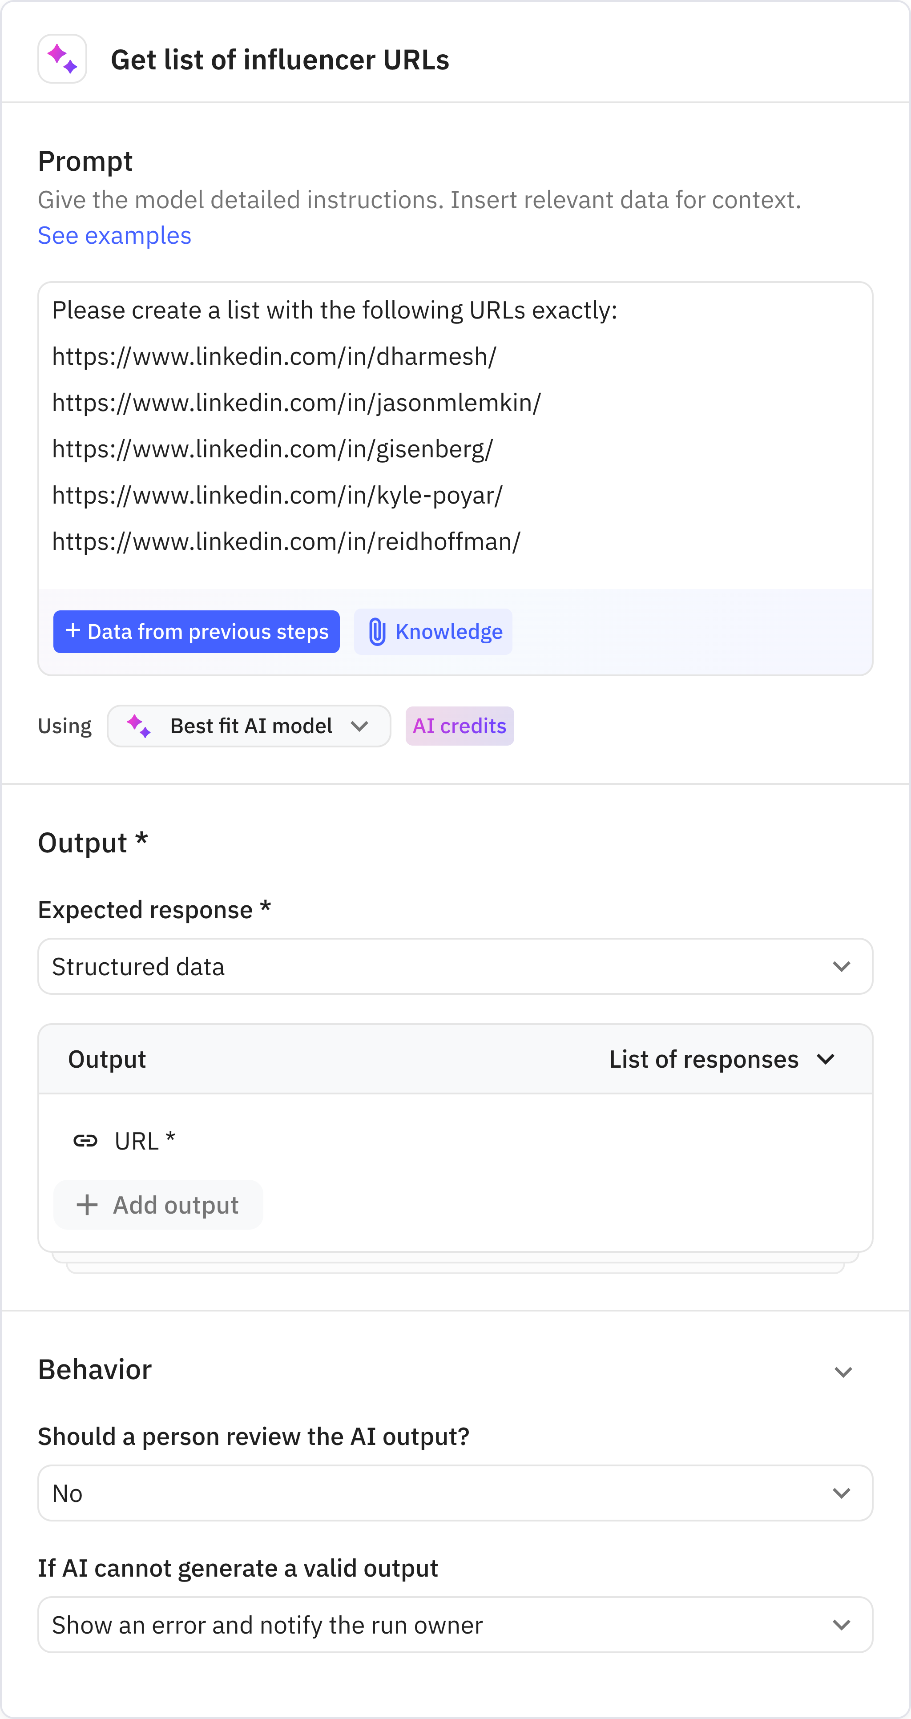Click the AI credits badge
Screen dimensions: 911x1719
[x=459, y=726]
